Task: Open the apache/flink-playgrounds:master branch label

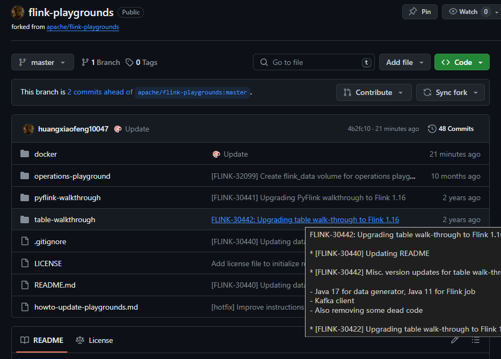Action: tap(192, 92)
